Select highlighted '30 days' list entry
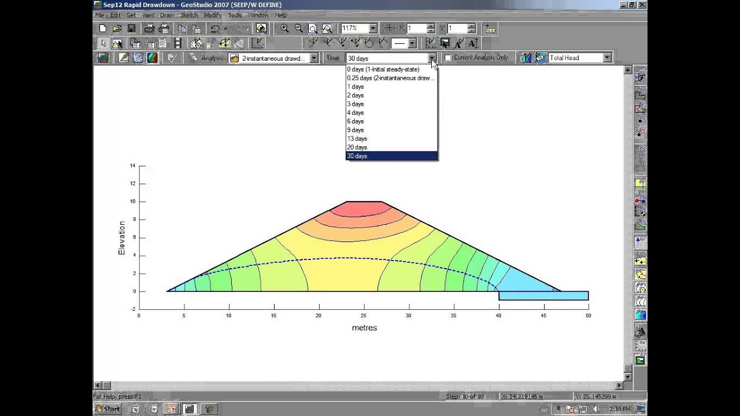The width and height of the screenshot is (740, 416). pyautogui.click(x=391, y=156)
